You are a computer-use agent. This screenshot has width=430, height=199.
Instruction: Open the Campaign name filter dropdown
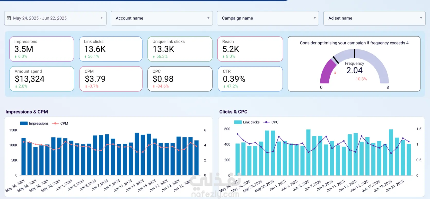pyautogui.click(x=268, y=18)
